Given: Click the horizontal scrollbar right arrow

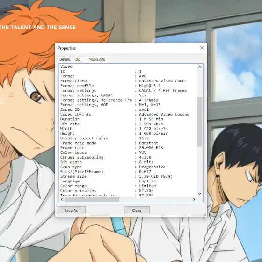Looking at the screenshot, I should click(194, 199).
